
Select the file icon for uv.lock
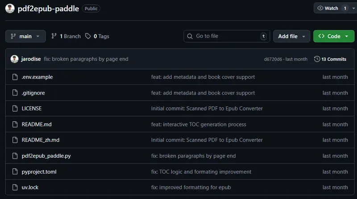(x=15, y=187)
